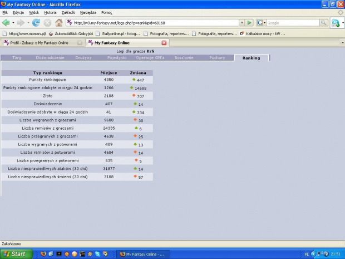Click the Skype quick launch icon

pos(97,254)
